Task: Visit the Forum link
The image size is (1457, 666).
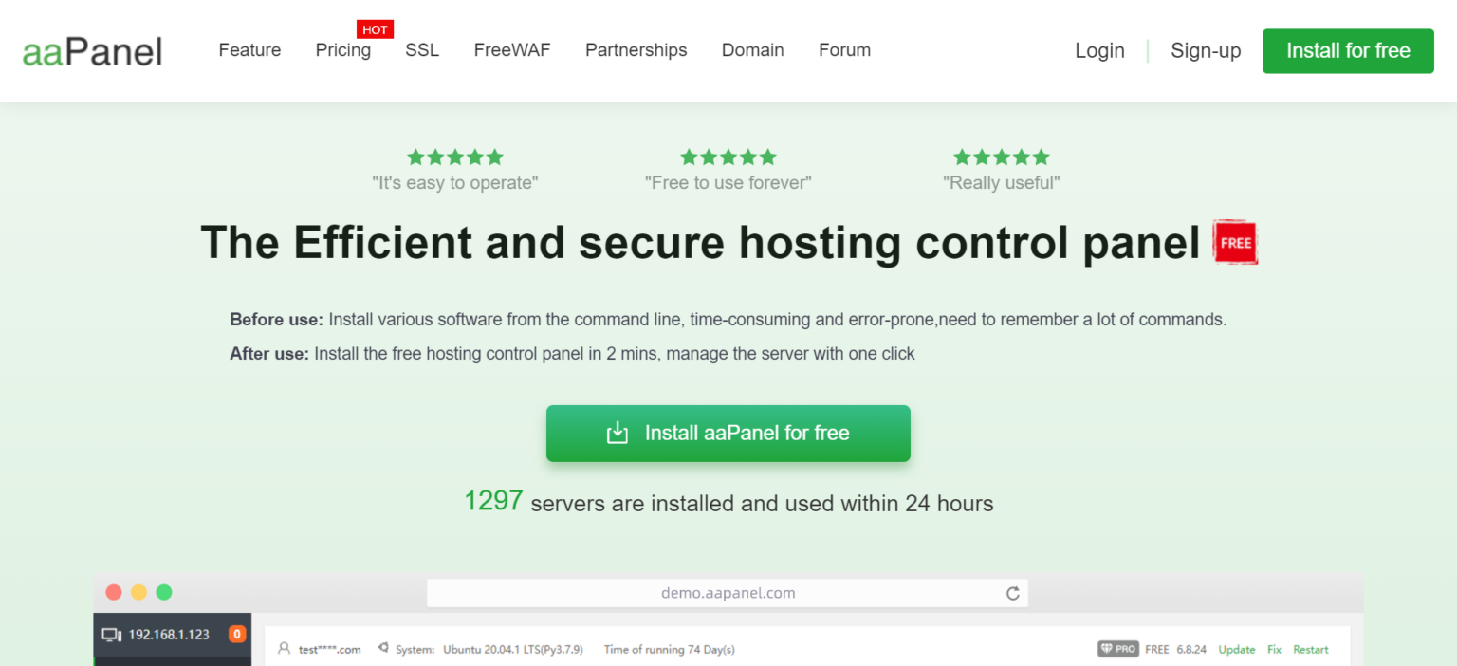Action: tap(844, 50)
